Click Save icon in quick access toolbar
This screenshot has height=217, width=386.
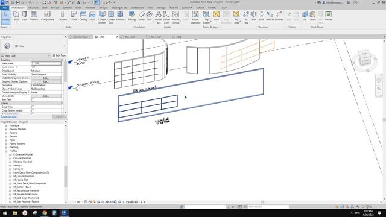17,2
